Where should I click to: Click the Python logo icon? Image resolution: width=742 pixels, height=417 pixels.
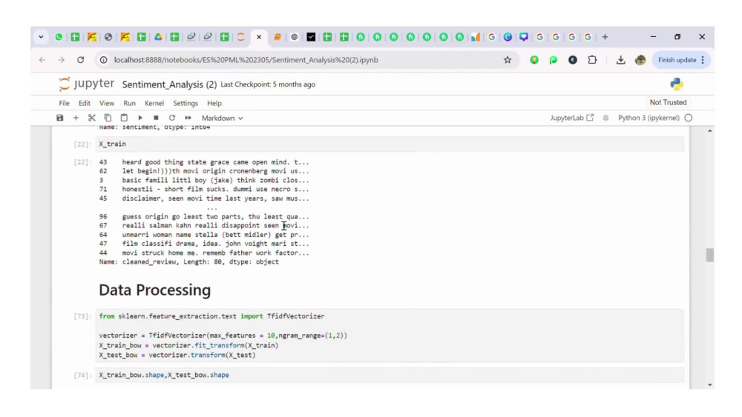(677, 84)
